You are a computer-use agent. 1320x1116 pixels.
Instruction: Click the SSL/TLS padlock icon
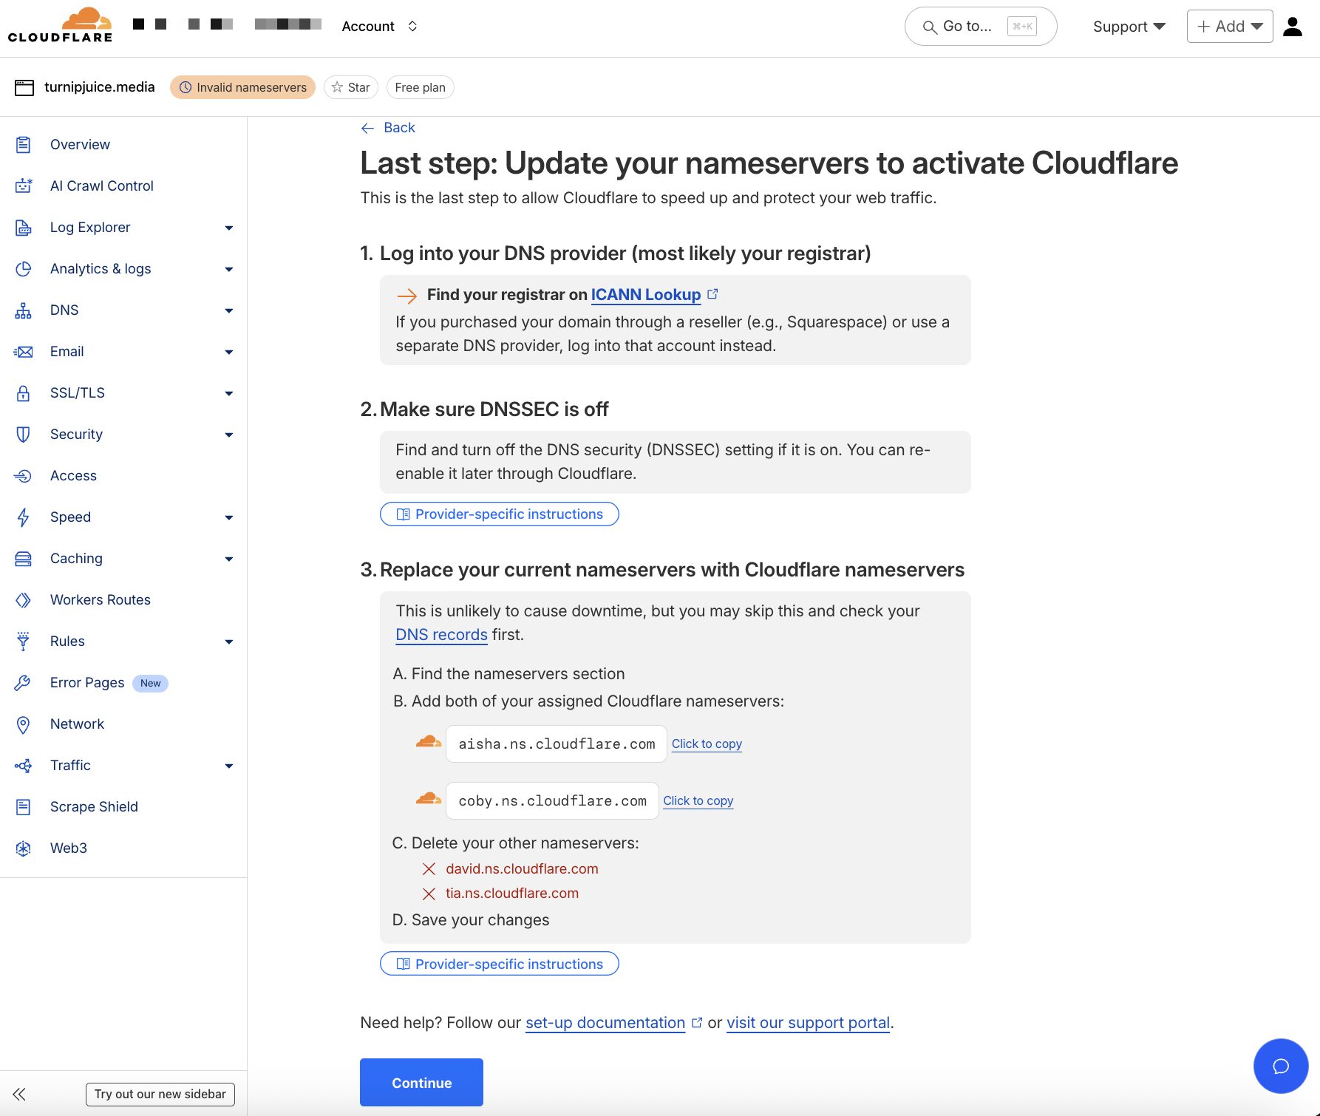coord(23,392)
